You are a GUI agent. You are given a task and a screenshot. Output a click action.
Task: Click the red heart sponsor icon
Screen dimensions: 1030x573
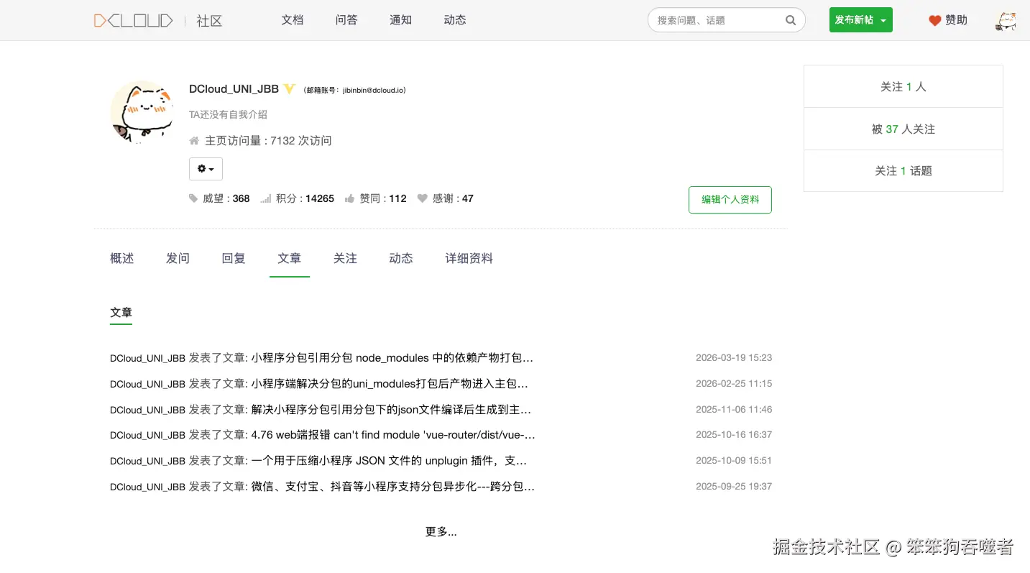934,21
